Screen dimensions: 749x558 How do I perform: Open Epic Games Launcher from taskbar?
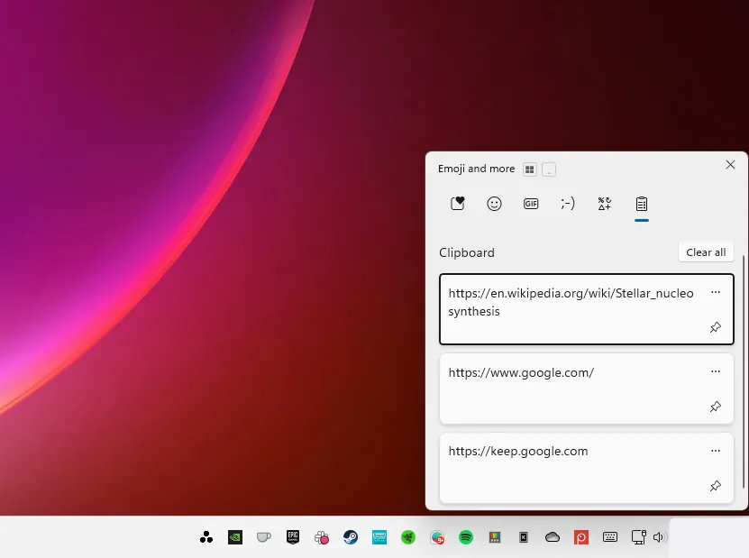pyautogui.click(x=292, y=536)
